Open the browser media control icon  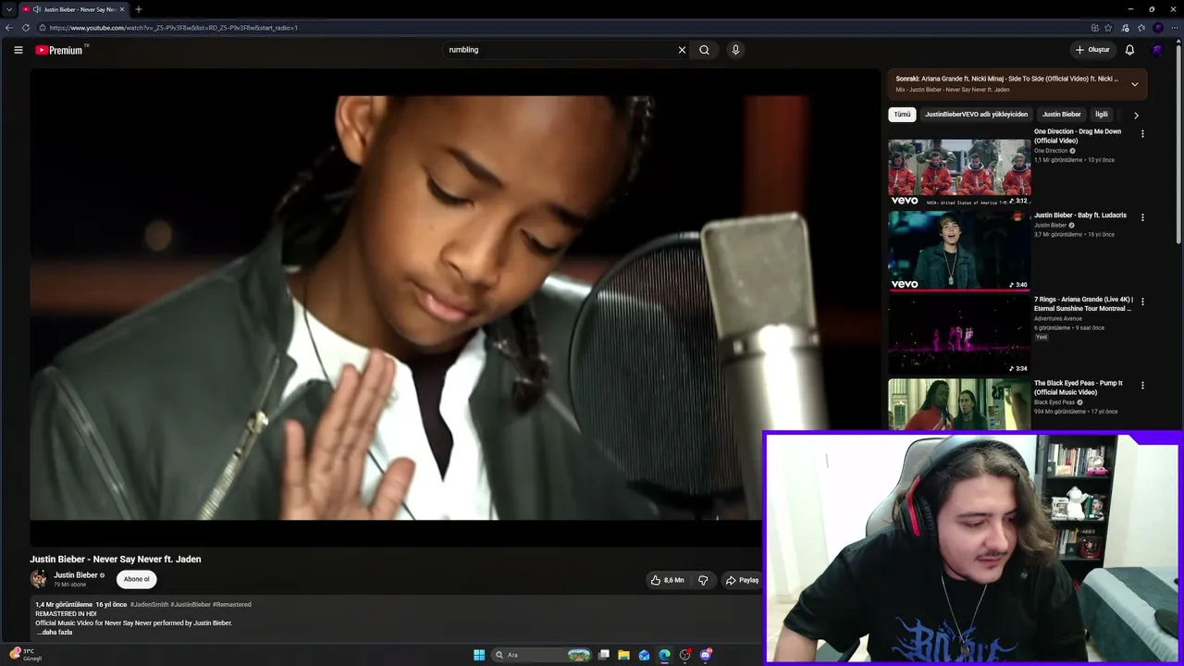tap(1125, 28)
